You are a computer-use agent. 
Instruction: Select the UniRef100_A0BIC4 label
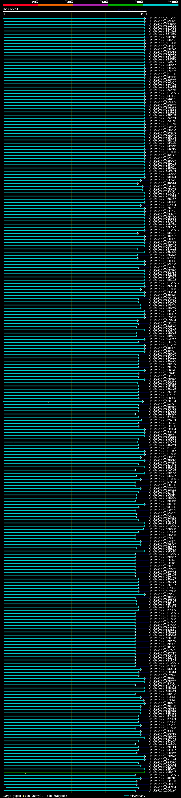click(162, 401)
